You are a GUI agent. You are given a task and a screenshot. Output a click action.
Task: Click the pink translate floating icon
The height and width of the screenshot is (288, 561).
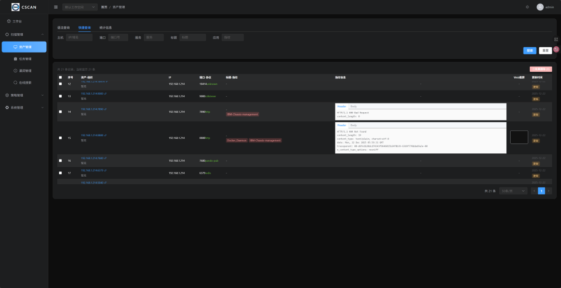pos(556,49)
